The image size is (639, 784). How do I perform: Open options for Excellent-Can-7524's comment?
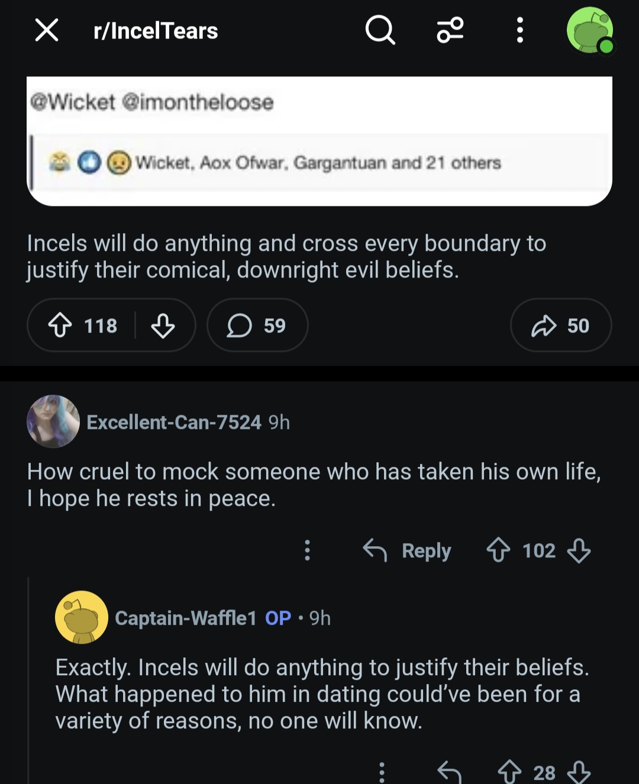tap(307, 550)
